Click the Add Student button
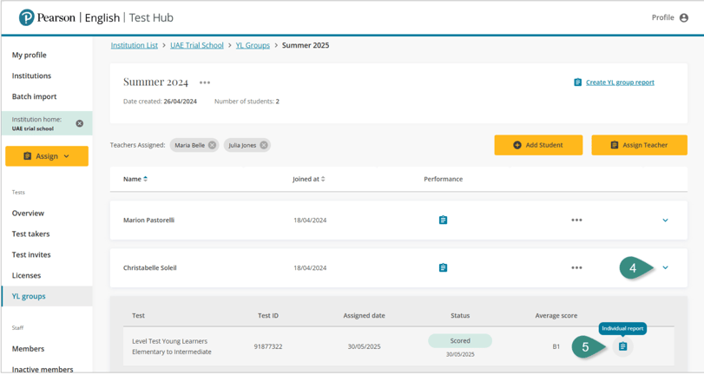 coord(538,145)
